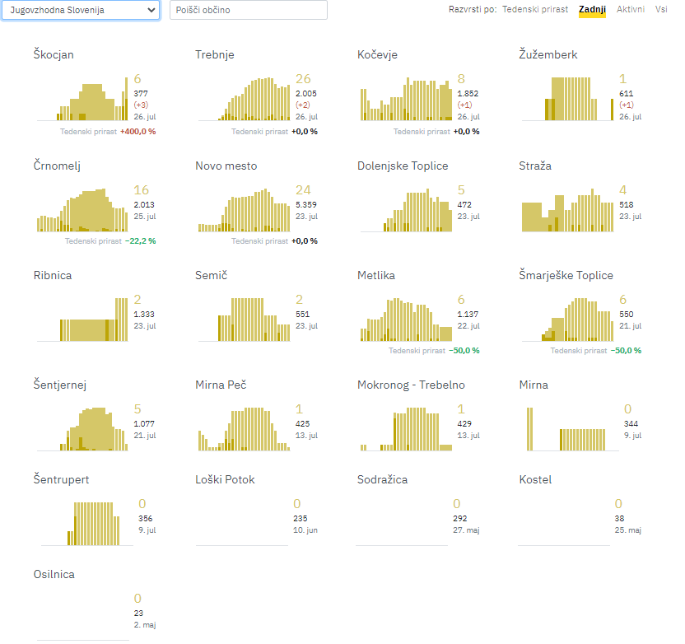
Task: Focus the "Poišči občino" search field
Action: pos(248,10)
